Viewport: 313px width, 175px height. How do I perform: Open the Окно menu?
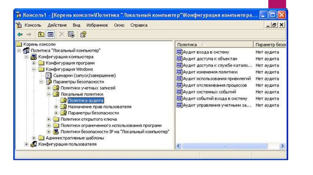[119, 25]
